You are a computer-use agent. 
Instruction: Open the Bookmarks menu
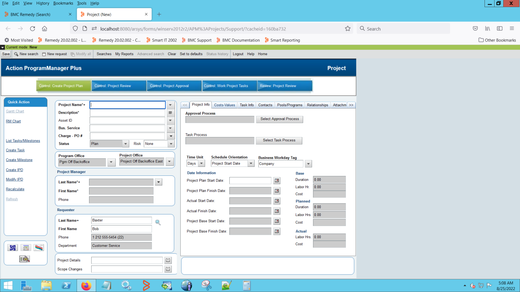(x=63, y=3)
